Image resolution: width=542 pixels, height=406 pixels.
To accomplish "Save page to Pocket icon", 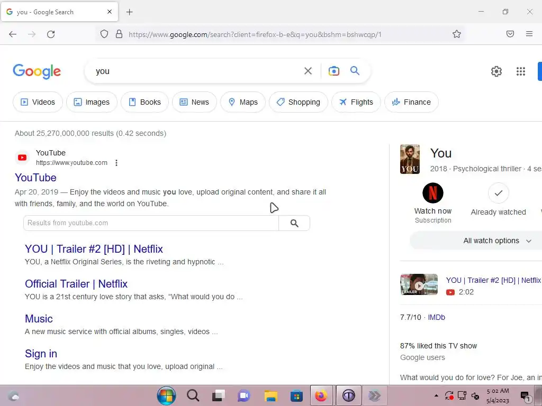I will point(510,34).
